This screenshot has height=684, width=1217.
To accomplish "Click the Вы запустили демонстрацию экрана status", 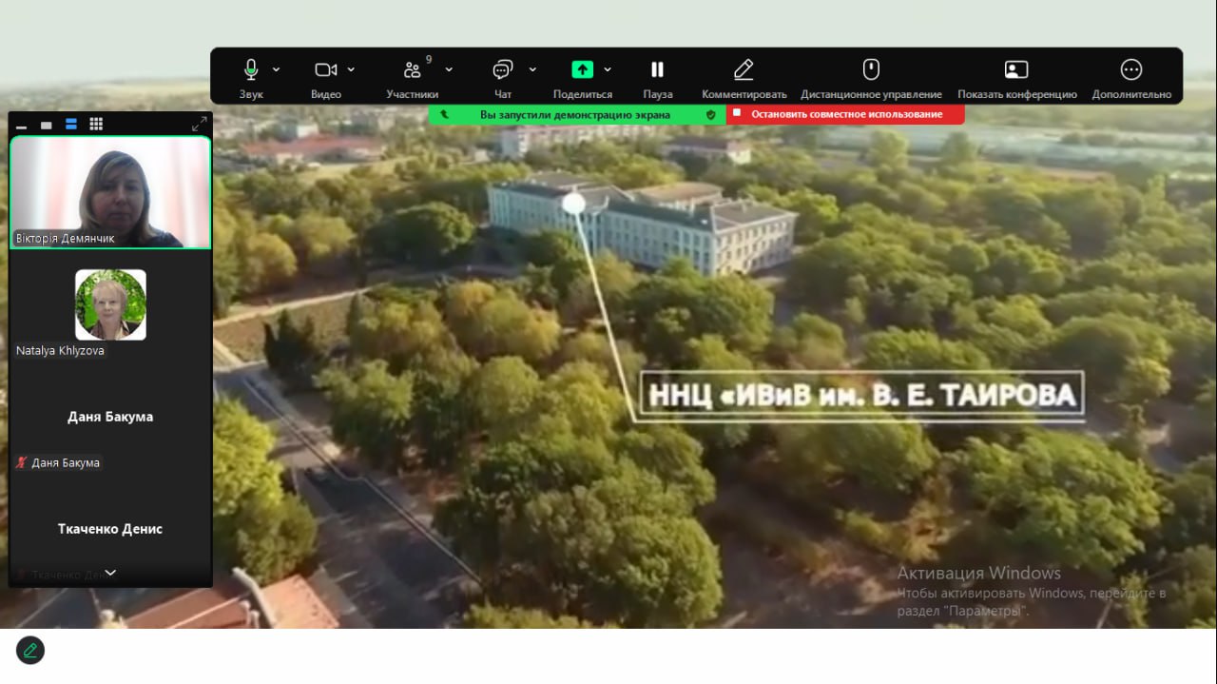I will tap(575, 114).
